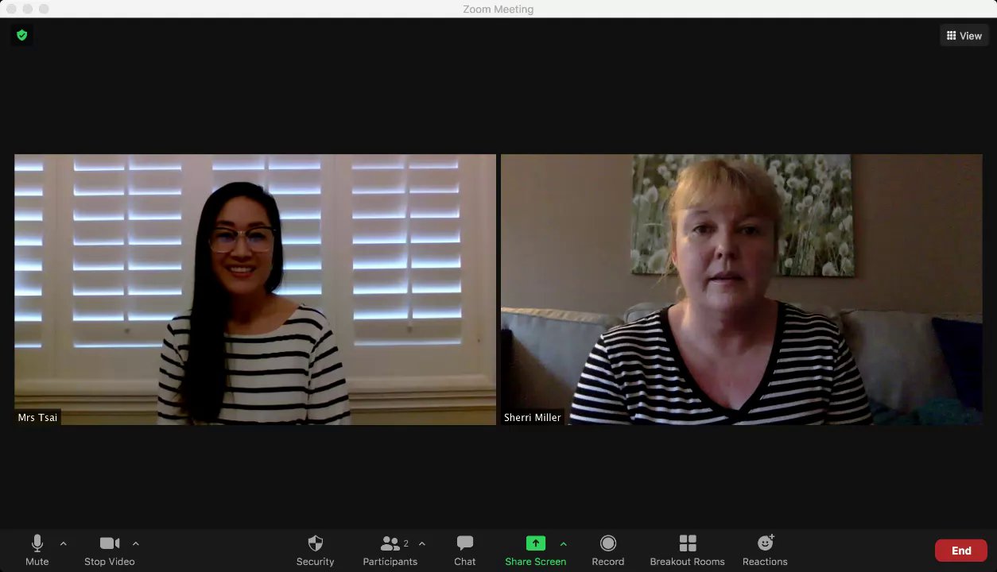This screenshot has height=572, width=997.
Task: Select Sherri Miller's video tile
Action: point(742,289)
